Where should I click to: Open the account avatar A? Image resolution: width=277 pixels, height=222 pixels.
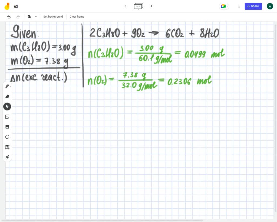(x=270, y=6)
